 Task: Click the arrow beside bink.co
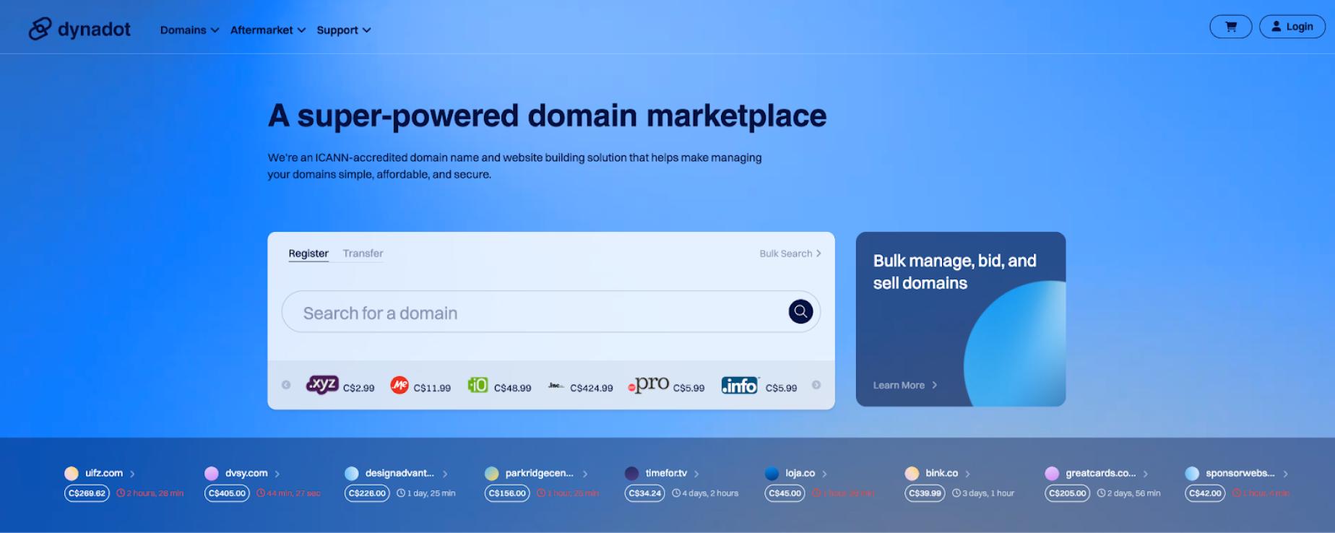[967, 474]
